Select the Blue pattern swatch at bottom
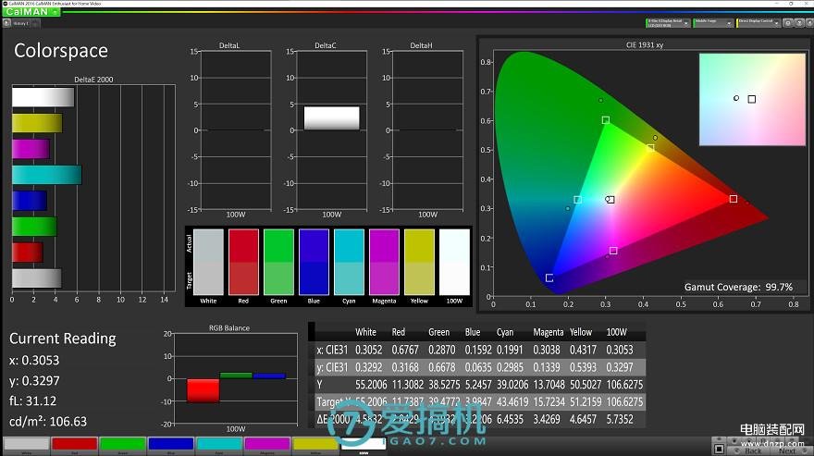The image size is (814, 456). point(169,445)
